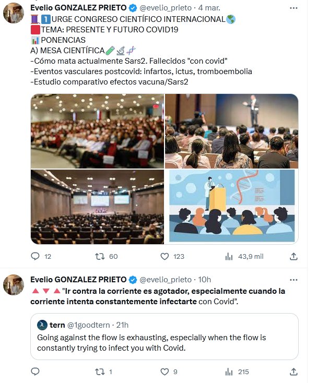Open the blurred audience conference photo

97,131
